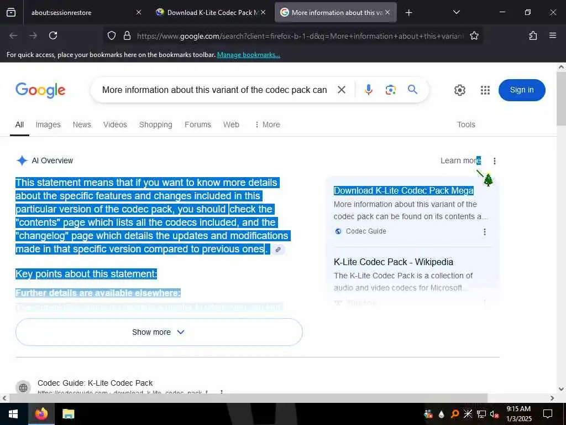Viewport: 566px width, 425px height.
Task: Click 'Key points about this statement:' heading
Action: (x=86, y=274)
